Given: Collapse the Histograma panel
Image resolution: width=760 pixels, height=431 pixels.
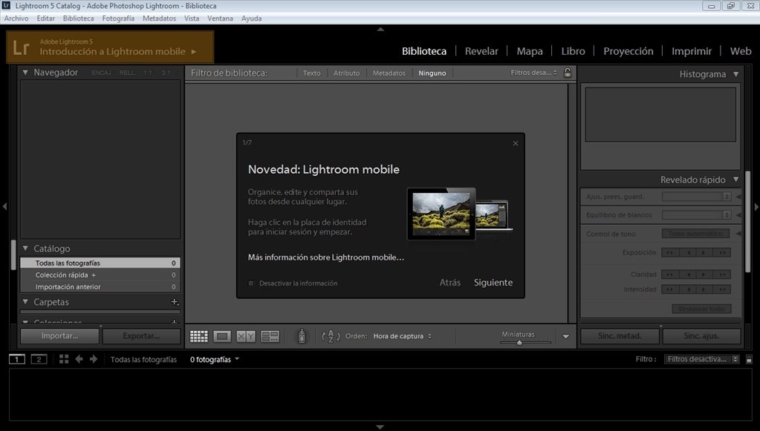Looking at the screenshot, I should point(735,74).
